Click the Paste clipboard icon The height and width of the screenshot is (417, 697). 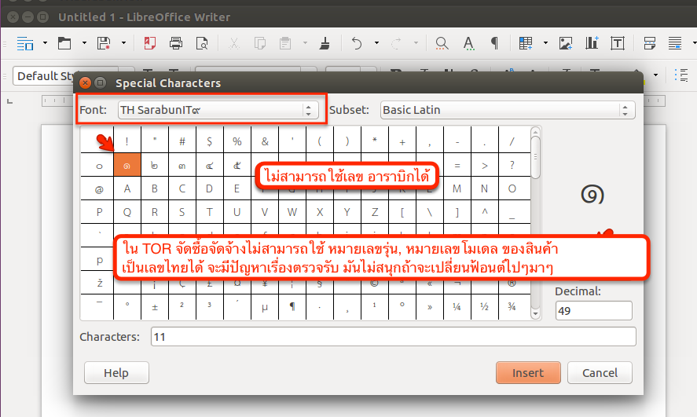click(285, 43)
